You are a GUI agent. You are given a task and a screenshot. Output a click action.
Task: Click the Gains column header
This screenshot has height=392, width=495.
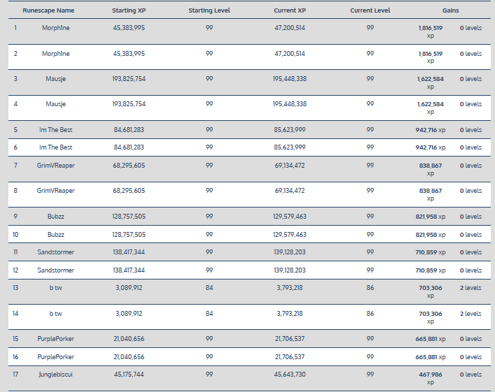tap(450, 11)
